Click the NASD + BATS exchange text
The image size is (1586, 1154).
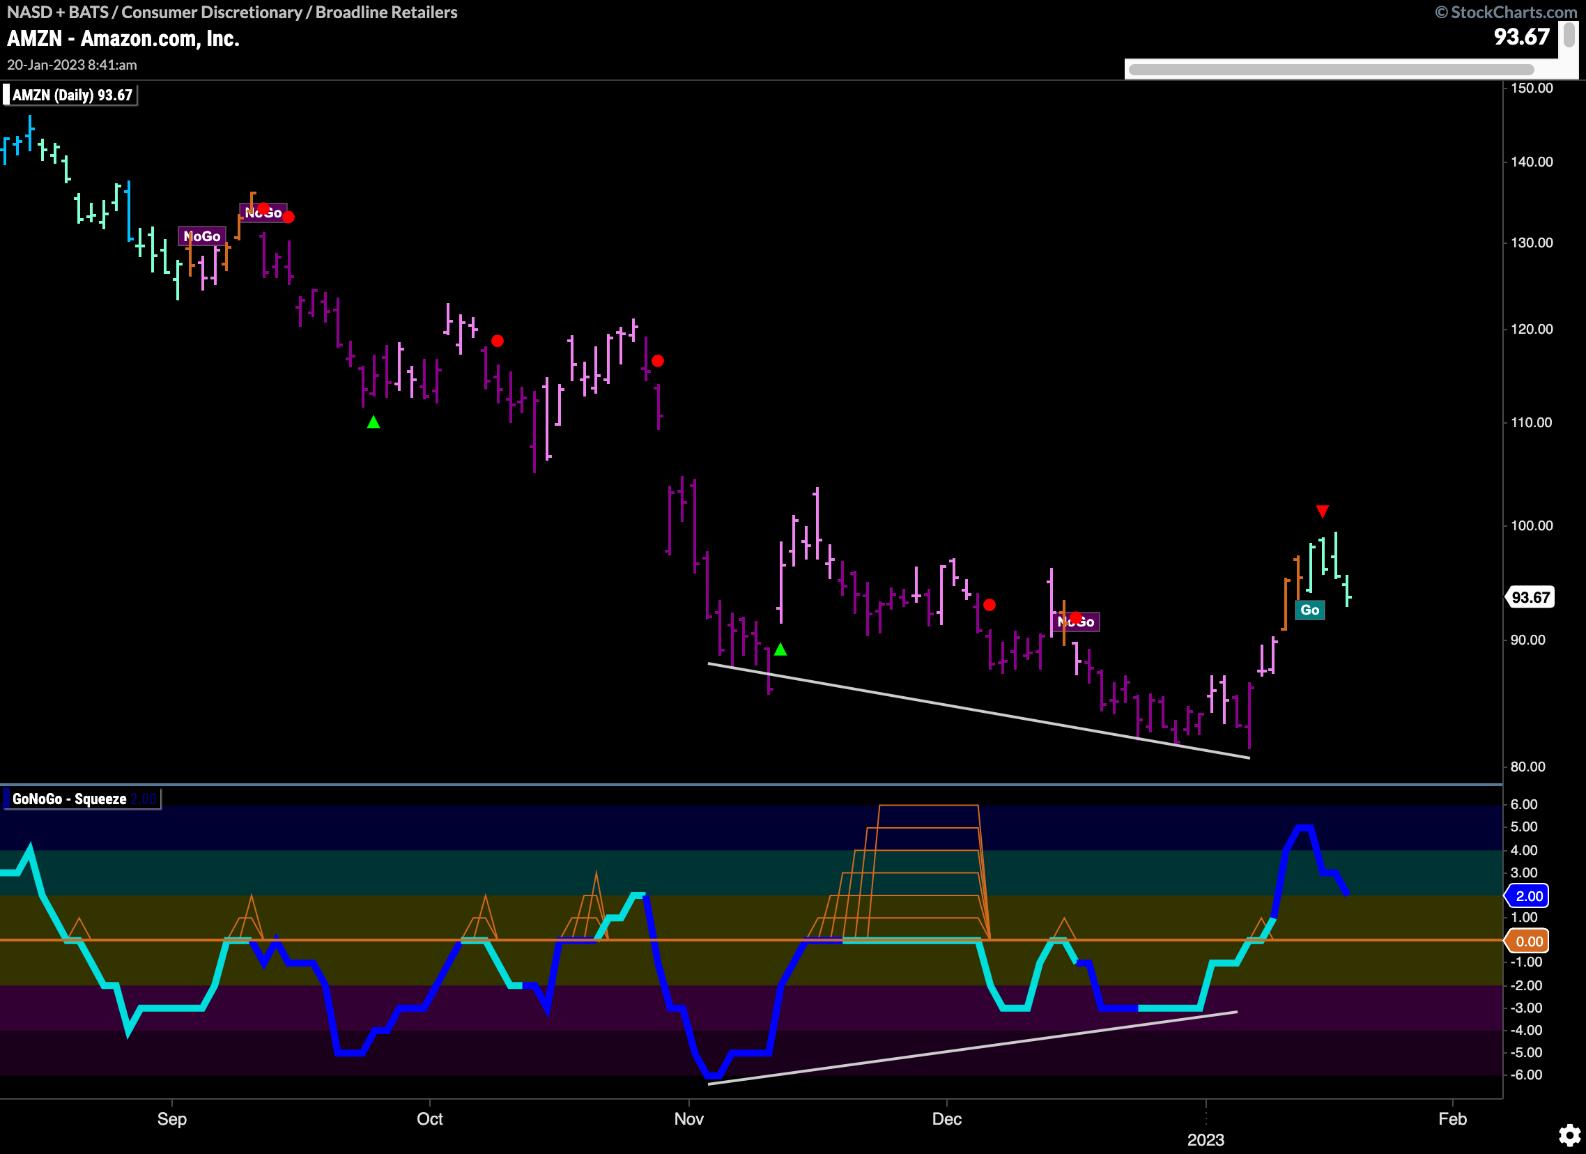pos(57,12)
